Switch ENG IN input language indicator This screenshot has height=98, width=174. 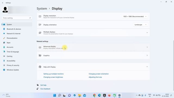pos(150,95)
